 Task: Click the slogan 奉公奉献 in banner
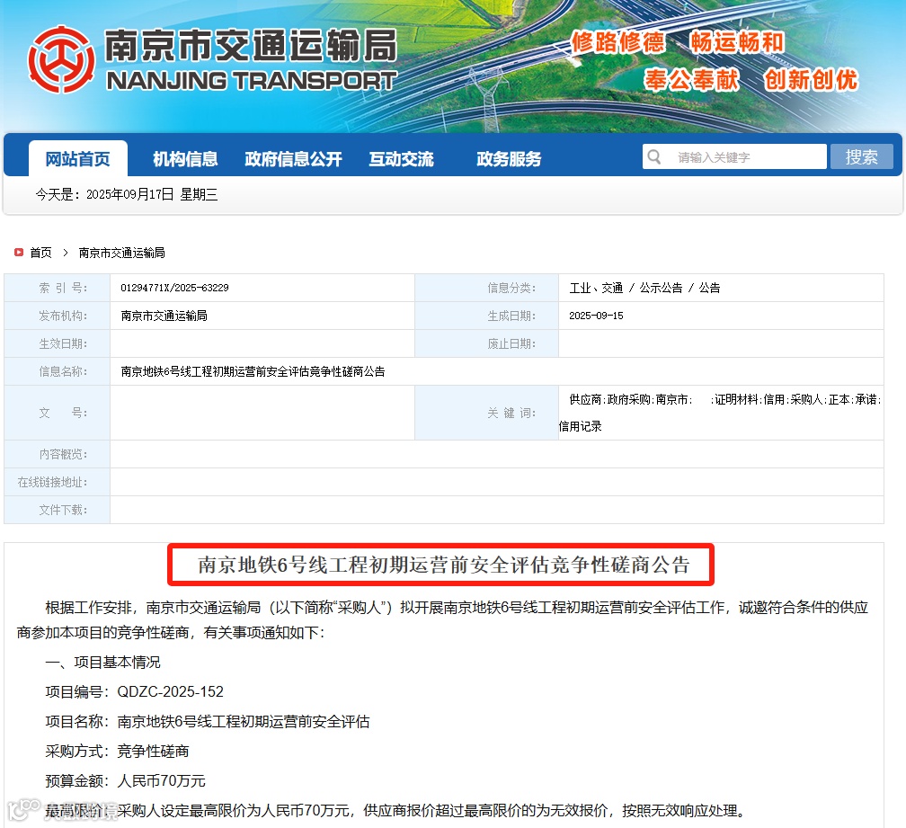(x=692, y=80)
